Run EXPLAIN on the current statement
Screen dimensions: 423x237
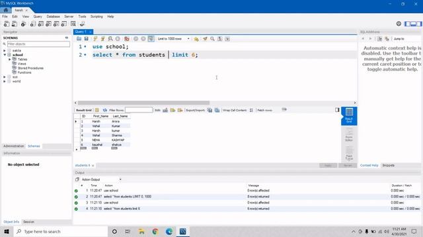point(110,39)
